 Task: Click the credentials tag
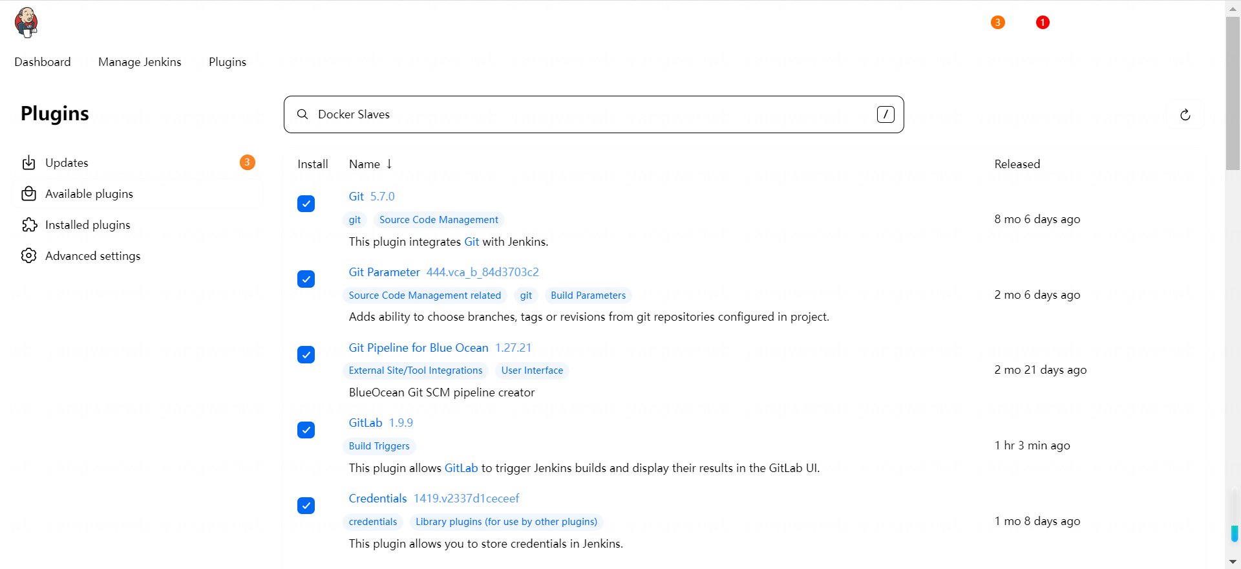[373, 522]
